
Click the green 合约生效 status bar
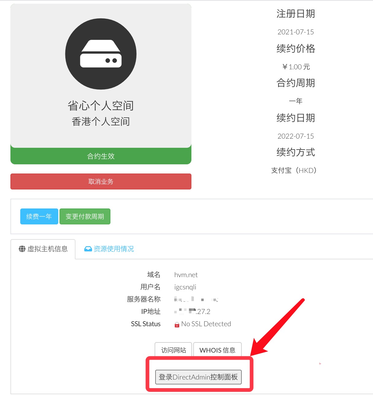(101, 156)
